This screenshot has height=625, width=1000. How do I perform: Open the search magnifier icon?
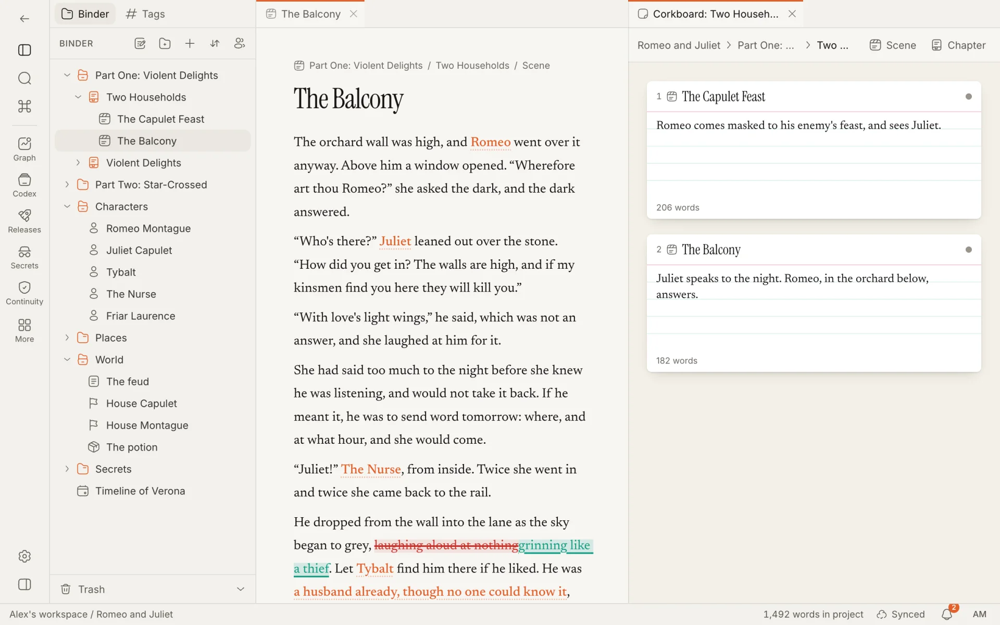coord(24,78)
